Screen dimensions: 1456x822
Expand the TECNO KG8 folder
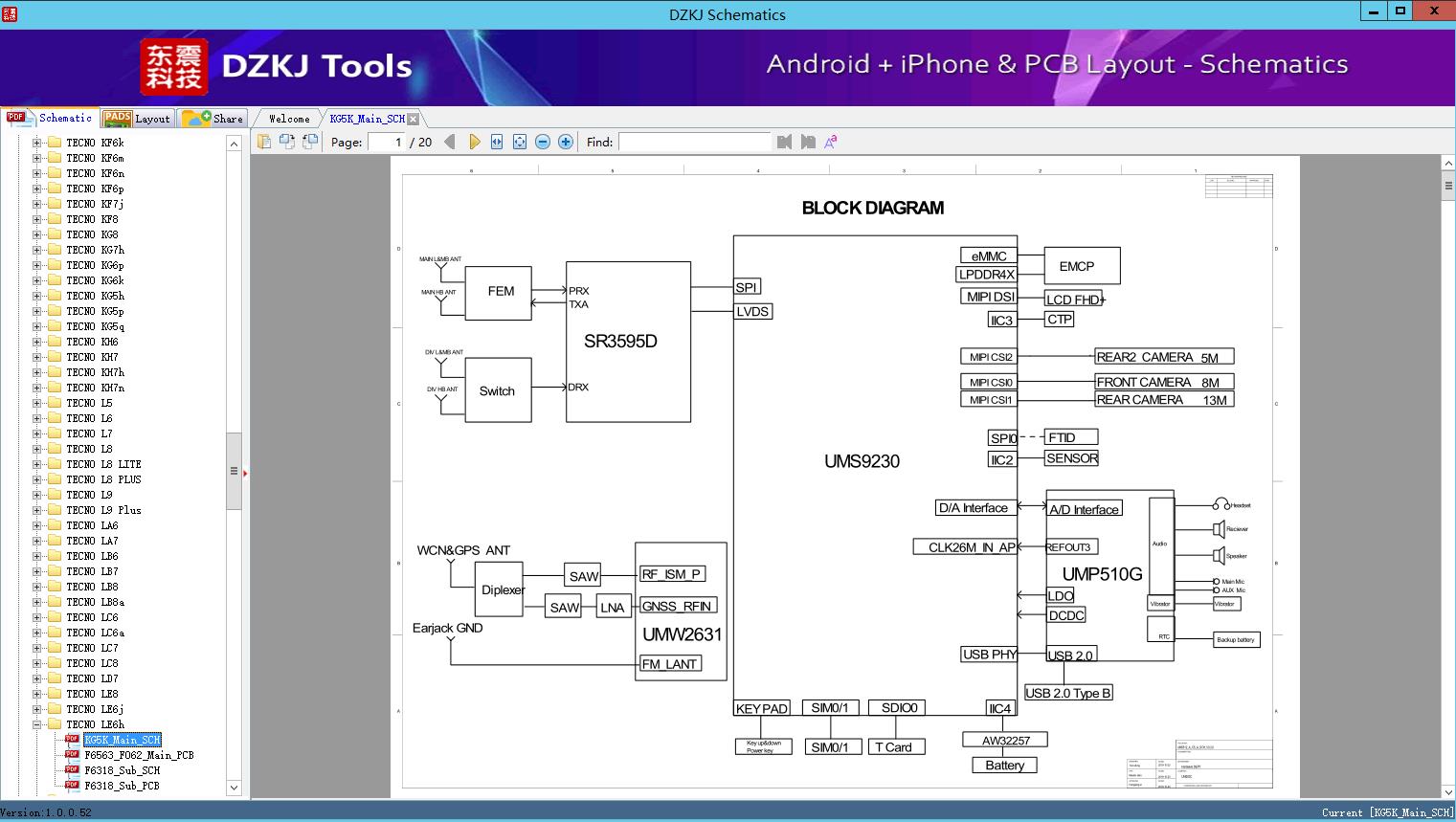(x=36, y=234)
